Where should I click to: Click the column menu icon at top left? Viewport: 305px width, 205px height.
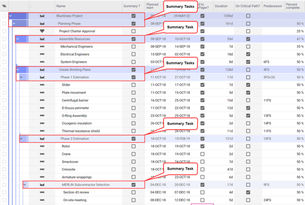coord(4,6)
